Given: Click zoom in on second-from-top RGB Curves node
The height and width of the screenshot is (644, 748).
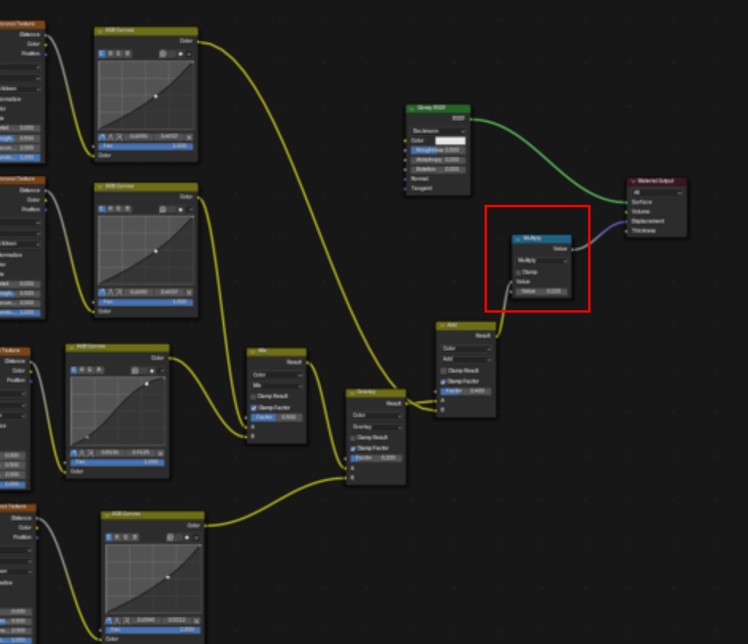Looking at the screenshot, I should click(x=162, y=209).
